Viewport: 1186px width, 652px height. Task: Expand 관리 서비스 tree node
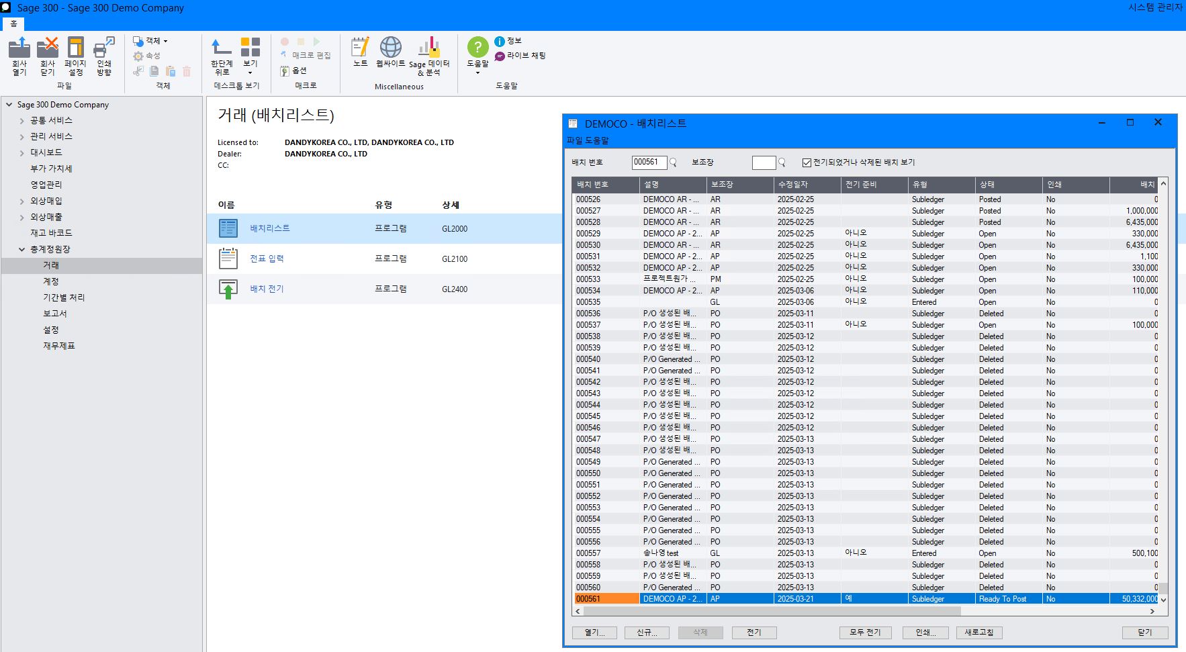click(21, 137)
